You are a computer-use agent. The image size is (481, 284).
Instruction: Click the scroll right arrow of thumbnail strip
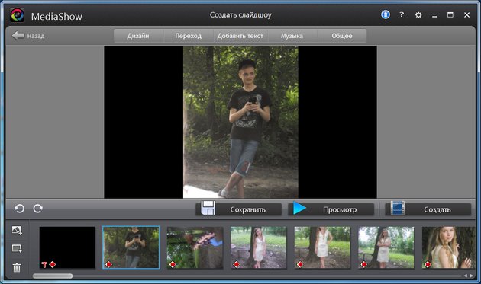[x=472, y=276]
